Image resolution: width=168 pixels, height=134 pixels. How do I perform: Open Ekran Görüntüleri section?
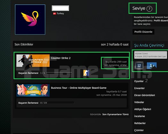point(145,95)
